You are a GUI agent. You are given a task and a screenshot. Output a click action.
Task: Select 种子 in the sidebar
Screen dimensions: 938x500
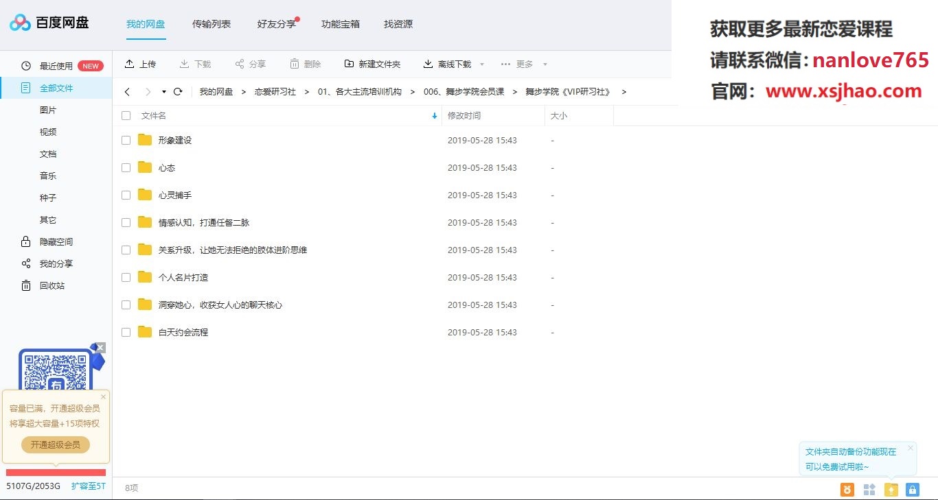pyautogui.click(x=48, y=198)
